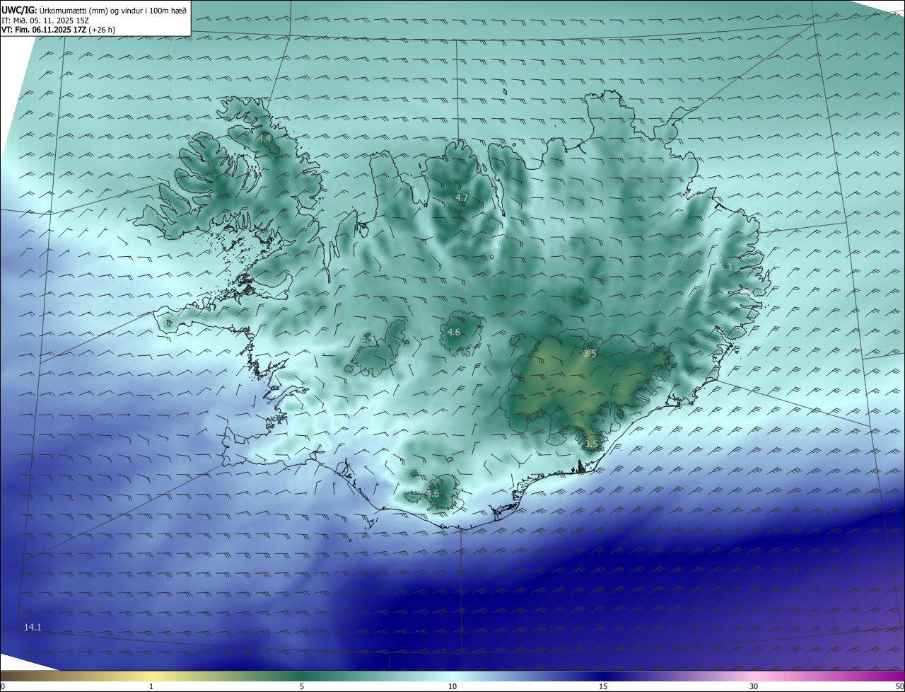The height and width of the screenshot is (692, 905).
Task: Click the 3.5 value in the yellowish glacier area
Action: [x=590, y=353]
